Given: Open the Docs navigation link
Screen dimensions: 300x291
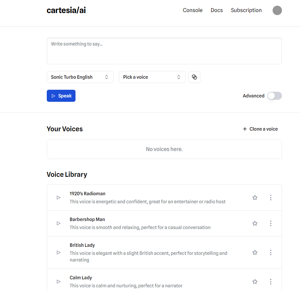Looking at the screenshot, I should (216, 10).
